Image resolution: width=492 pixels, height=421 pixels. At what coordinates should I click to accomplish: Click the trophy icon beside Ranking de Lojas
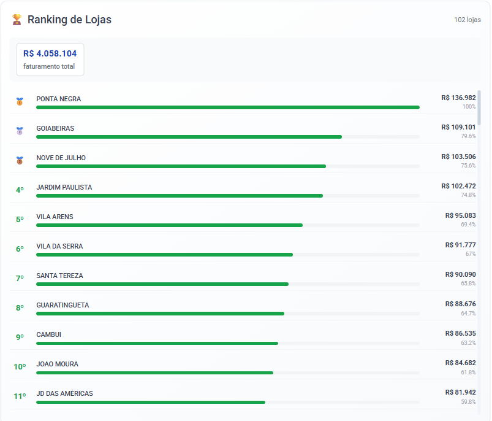pos(17,20)
